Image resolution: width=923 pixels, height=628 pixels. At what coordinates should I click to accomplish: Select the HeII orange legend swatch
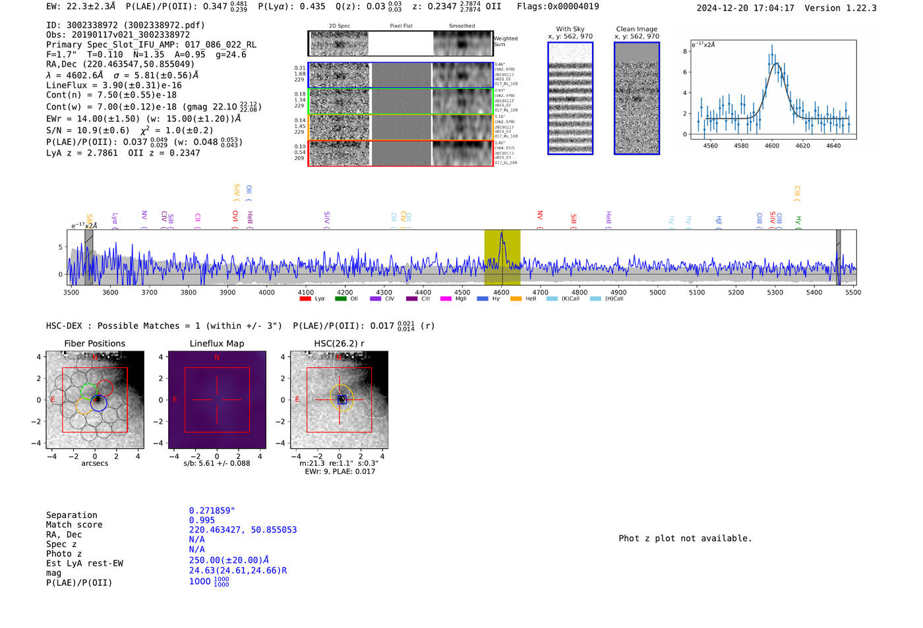click(516, 299)
